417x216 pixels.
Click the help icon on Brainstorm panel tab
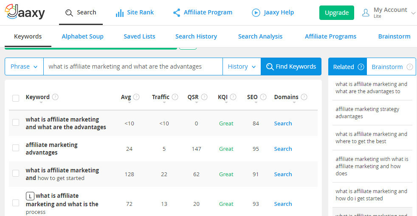(410, 66)
